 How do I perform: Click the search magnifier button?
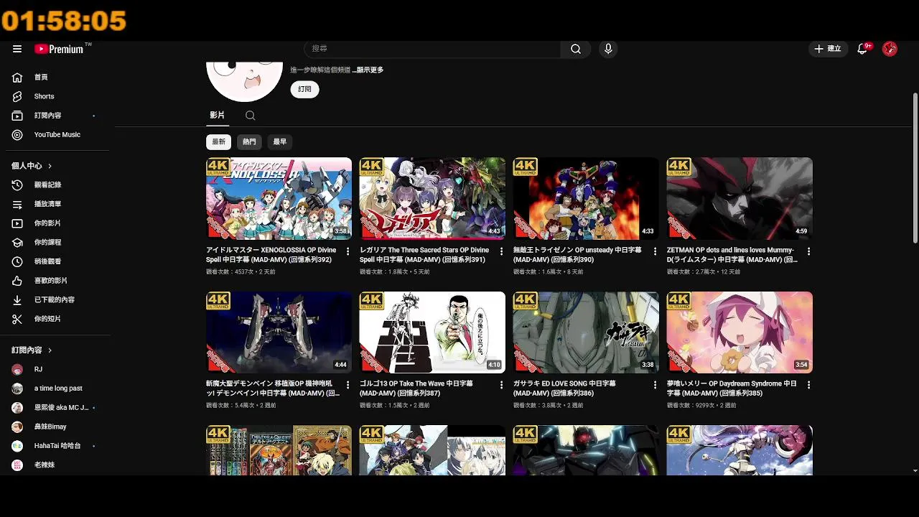point(576,49)
